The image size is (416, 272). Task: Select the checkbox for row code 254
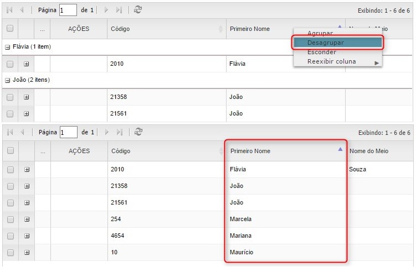click(x=10, y=219)
